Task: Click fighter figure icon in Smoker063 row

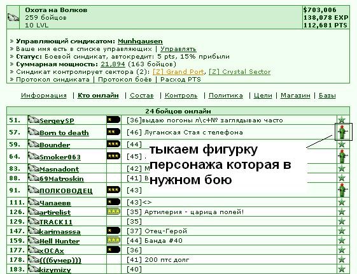Action: point(342,156)
